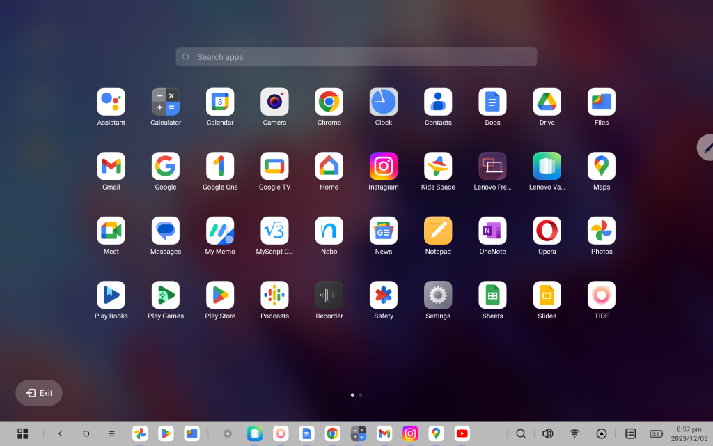Click the Search apps field
Viewport: 713px width, 446px height.
tap(356, 57)
